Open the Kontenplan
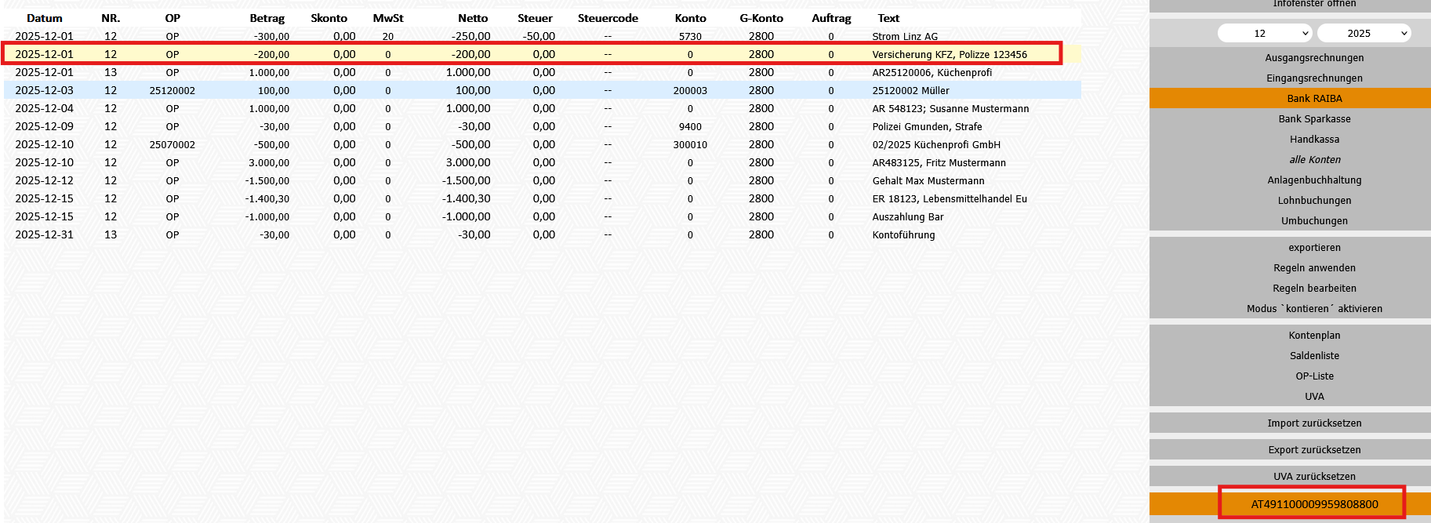The height and width of the screenshot is (523, 1431). click(x=1314, y=336)
